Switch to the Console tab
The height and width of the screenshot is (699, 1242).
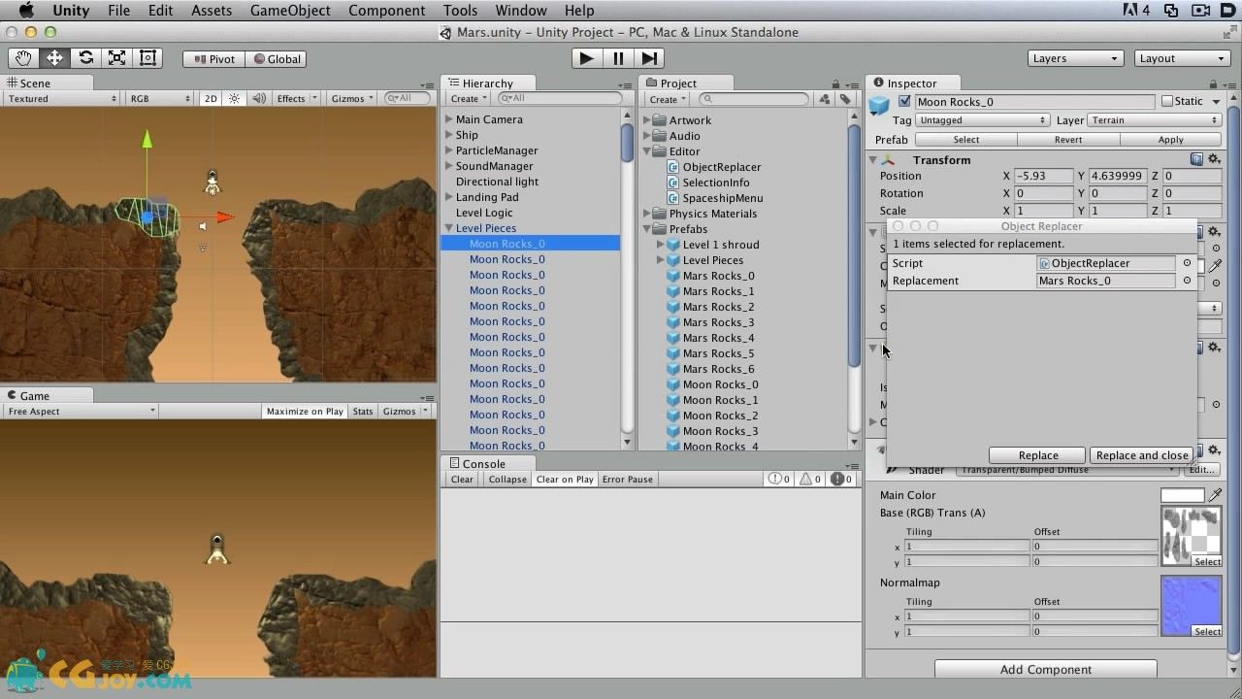(483, 463)
